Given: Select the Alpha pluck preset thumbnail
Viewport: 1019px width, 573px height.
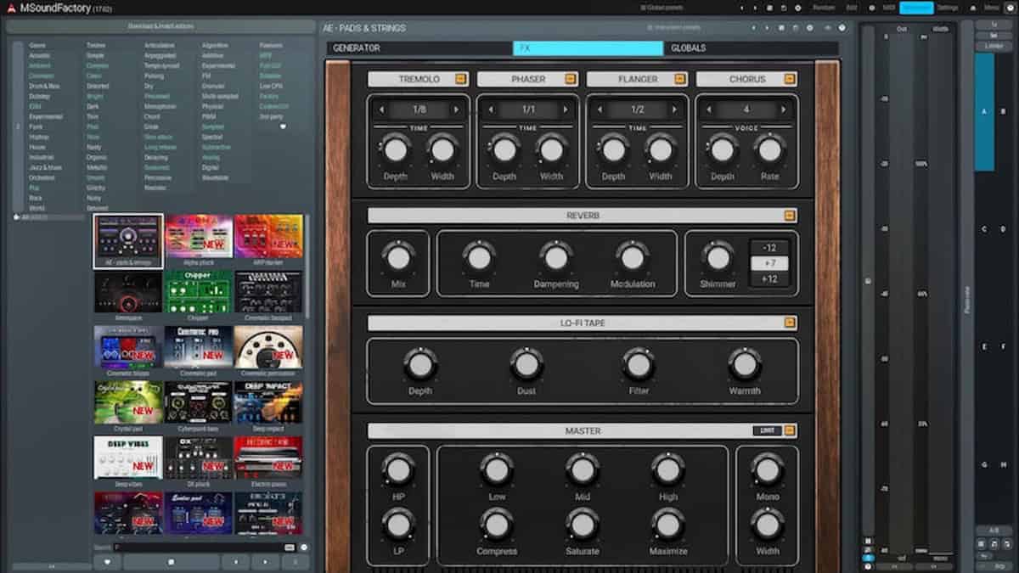Looking at the screenshot, I should coord(199,238).
